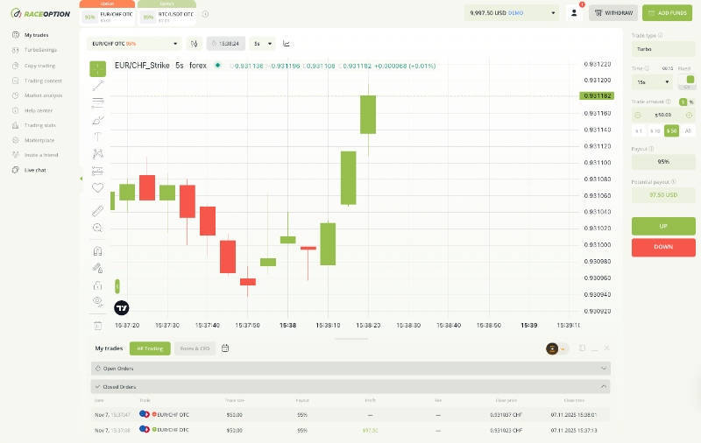Screen dimensions: 701x443
Task: Select the crosshair cursor tool
Action: 97,67
